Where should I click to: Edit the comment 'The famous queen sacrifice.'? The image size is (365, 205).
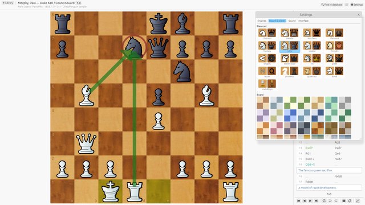click(329, 170)
